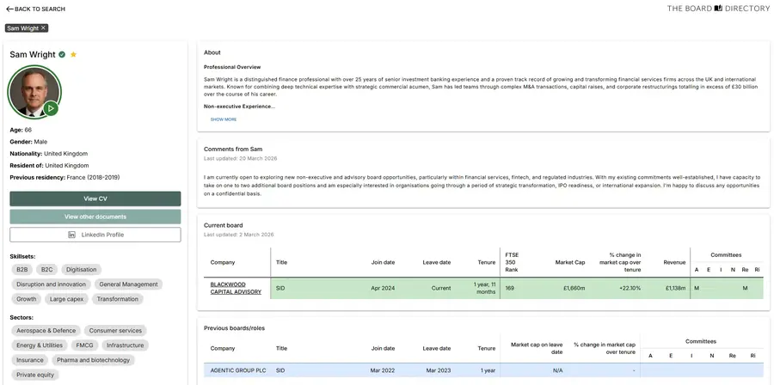This screenshot has height=385, width=774.
Task: Click the Large capex chip
Action: click(66, 299)
